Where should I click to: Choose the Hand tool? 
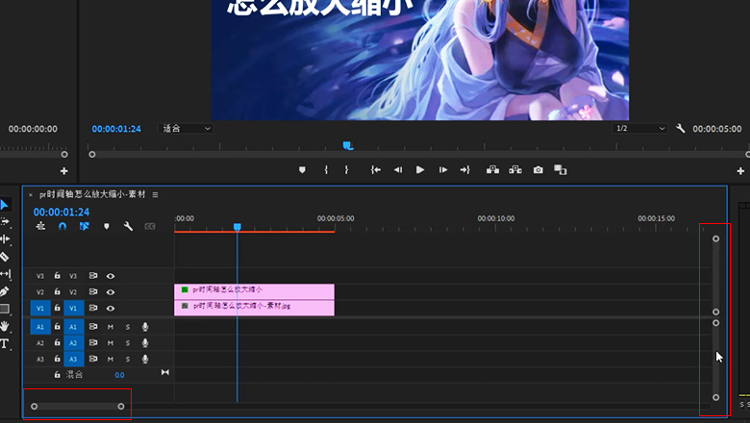click(x=5, y=327)
